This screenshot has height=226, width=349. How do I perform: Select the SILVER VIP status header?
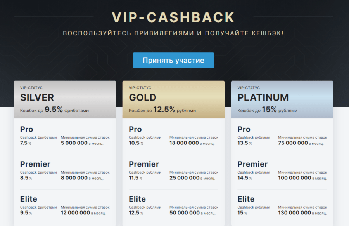[37, 97]
